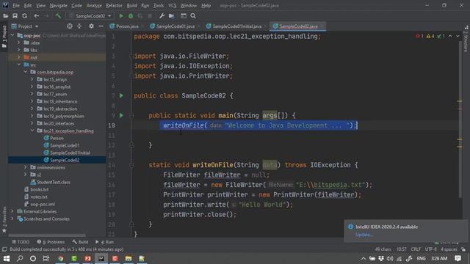
Task: Start debugging with the bug icon
Action: pos(131,16)
